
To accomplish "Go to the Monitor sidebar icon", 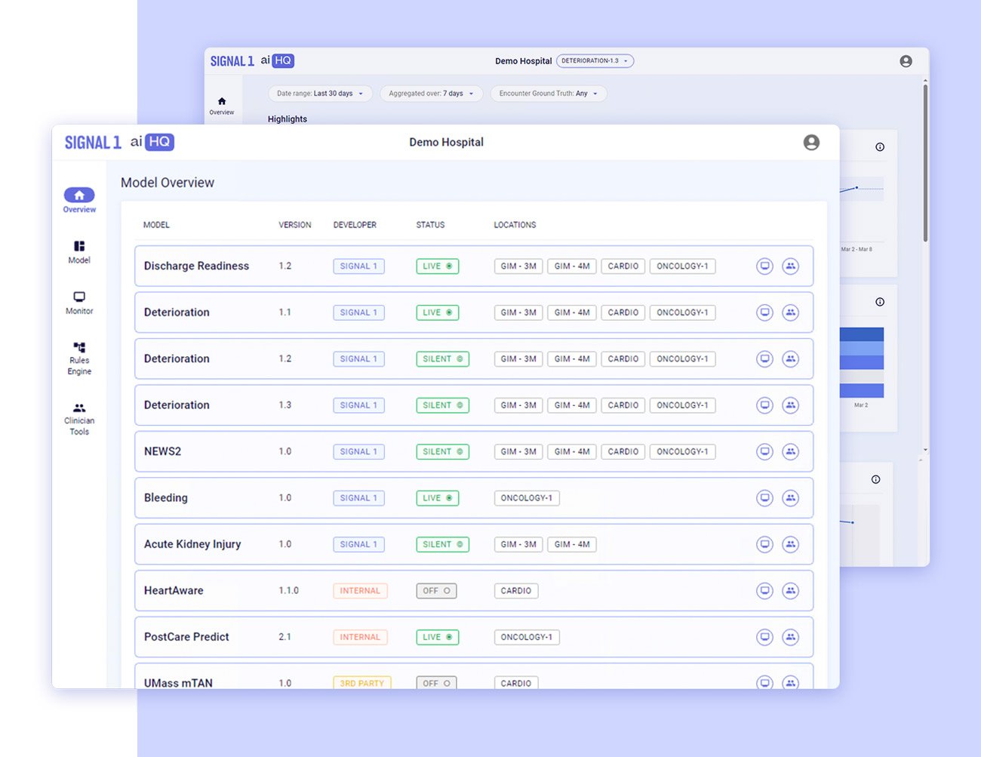I will (79, 302).
